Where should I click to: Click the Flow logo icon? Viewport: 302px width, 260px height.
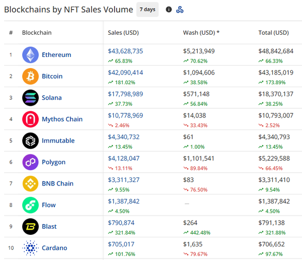click(x=30, y=205)
